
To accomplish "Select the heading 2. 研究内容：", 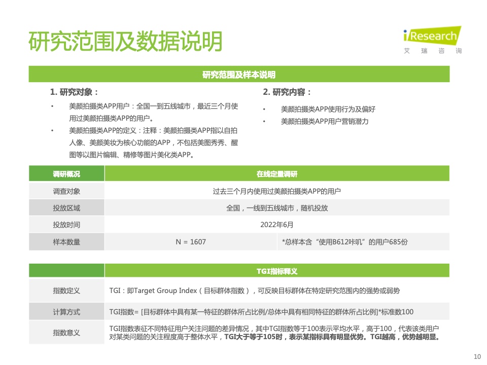I will pos(287,92).
